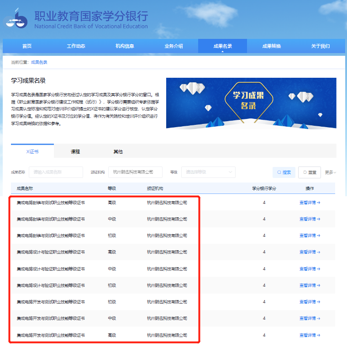This screenshot has width=347, height=349.
Task: Open the 等级 level dropdown
Action: [x=208, y=172]
